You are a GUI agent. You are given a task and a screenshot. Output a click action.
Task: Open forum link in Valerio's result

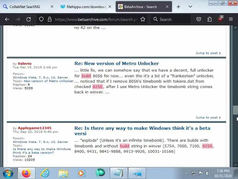click(x=40, y=77)
